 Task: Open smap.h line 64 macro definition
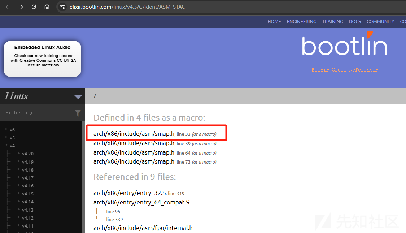155,153
